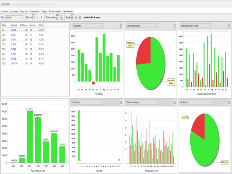Expand the Wins/Losses by day dropdown
The width and height of the screenshot is (232, 174).
click(141, 103)
